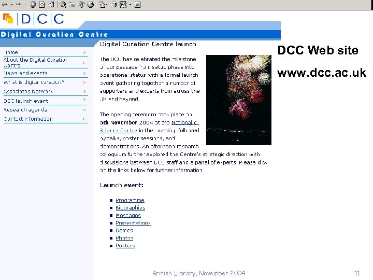
Task: Open the Posters link
Action: (x=125, y=246)
